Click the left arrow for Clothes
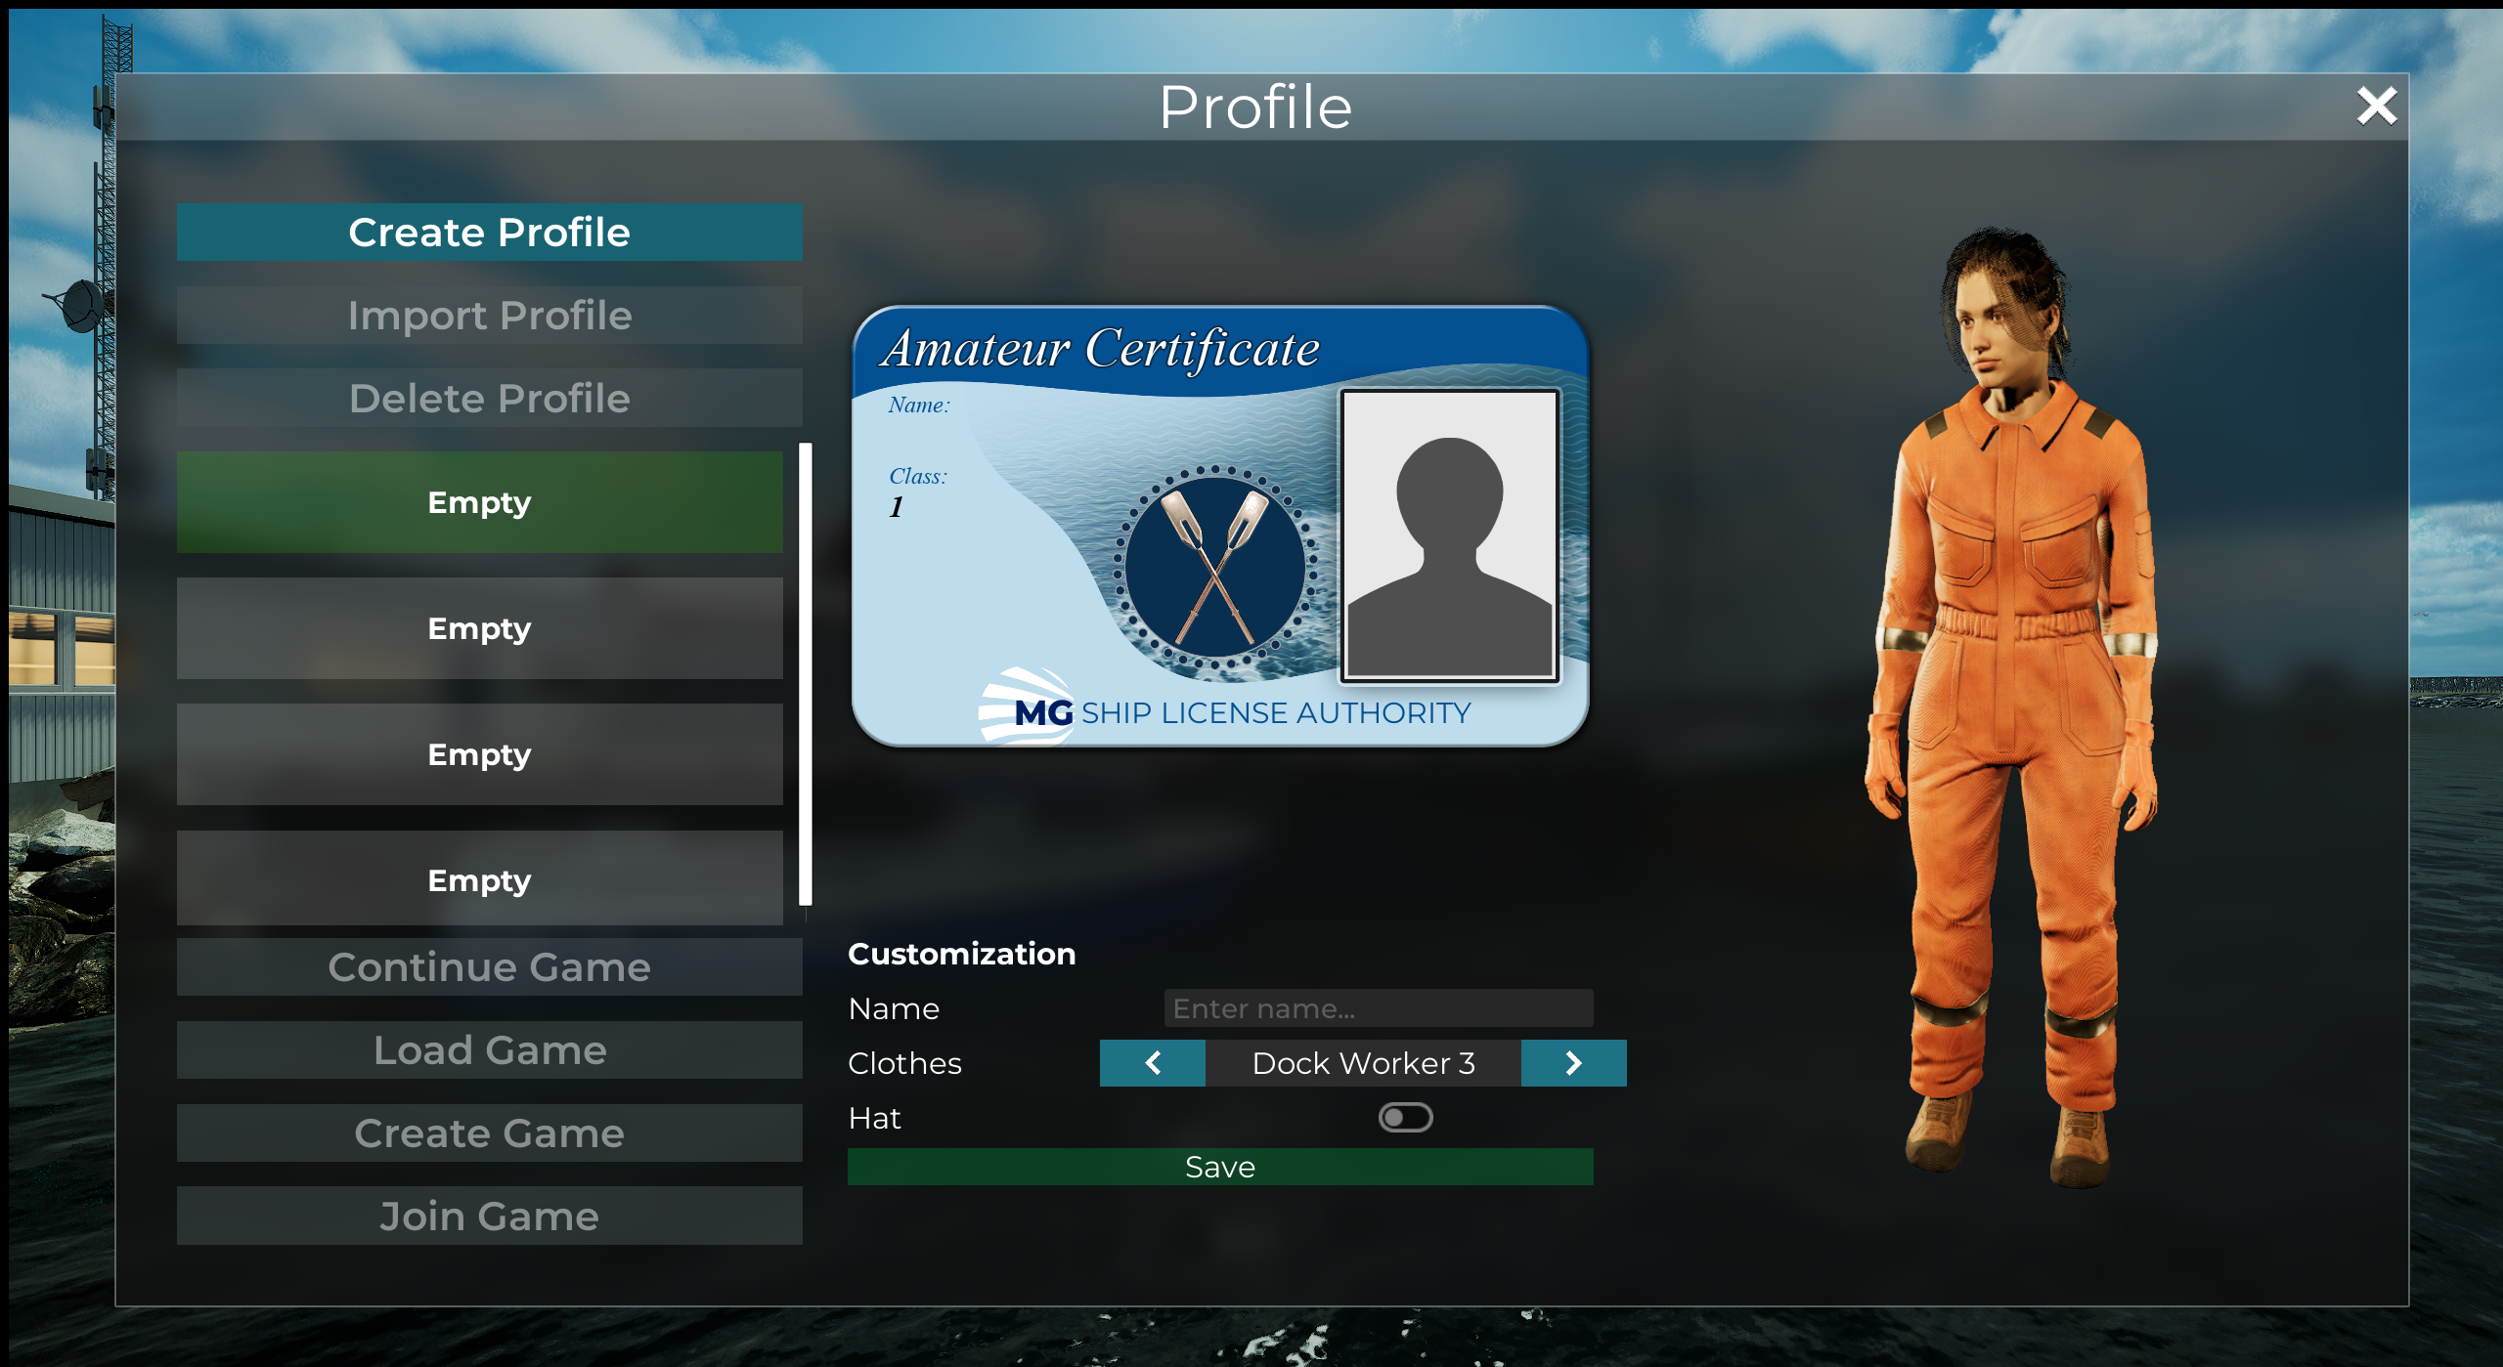 [x=1152, y=1063]
